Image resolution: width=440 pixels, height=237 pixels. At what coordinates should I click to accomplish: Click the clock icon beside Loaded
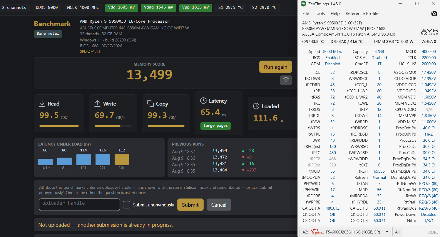[x=256, y=106]
